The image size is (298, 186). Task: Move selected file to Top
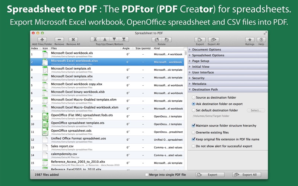point(95,39)
